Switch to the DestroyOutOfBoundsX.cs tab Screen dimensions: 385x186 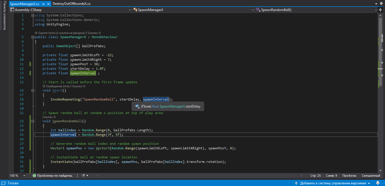pyautogui.click(x=72, y=4)
